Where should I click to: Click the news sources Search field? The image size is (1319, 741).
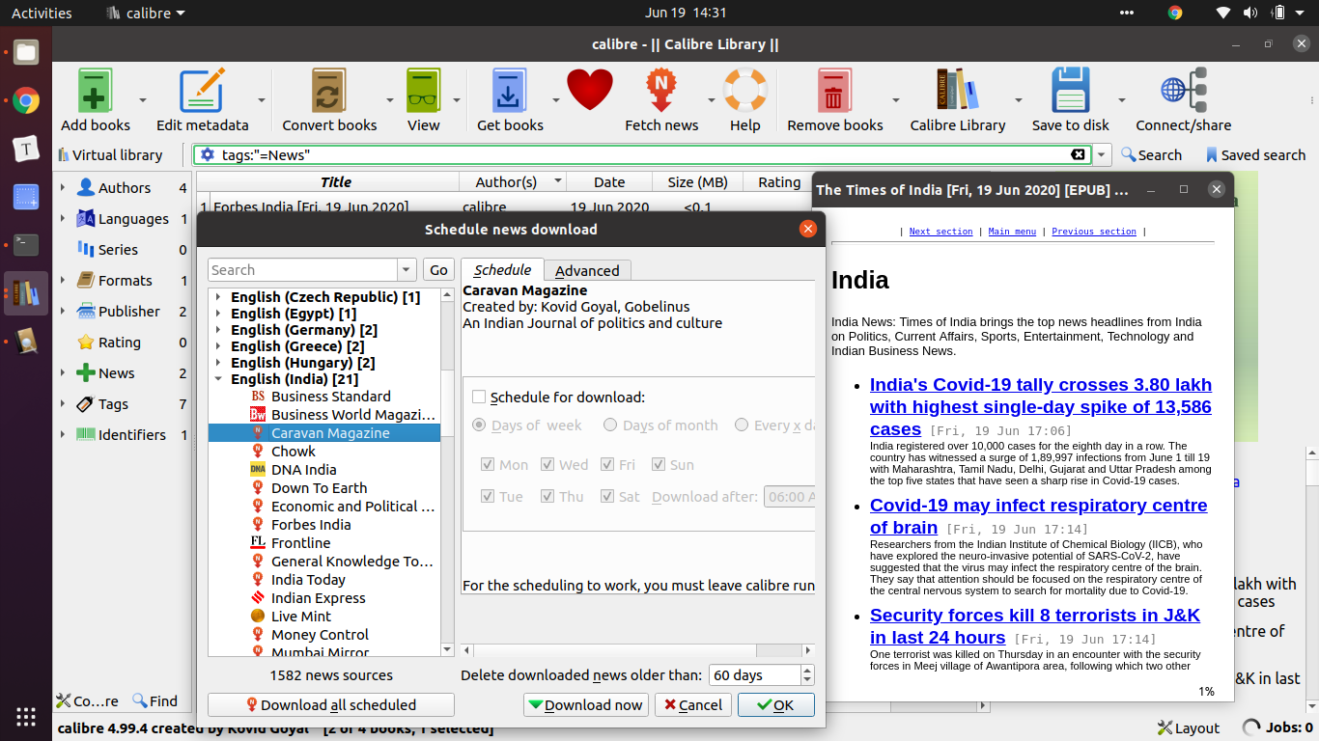tap(302, 270)
